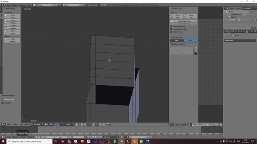Viewport: 257px width, 144px height.
Task: Open the Blender Render engine dropdown
Action: point(94,5)
